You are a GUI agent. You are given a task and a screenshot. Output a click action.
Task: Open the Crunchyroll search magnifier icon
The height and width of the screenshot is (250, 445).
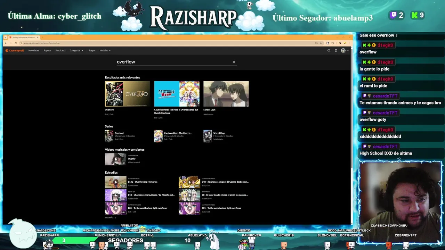point(329,51)
